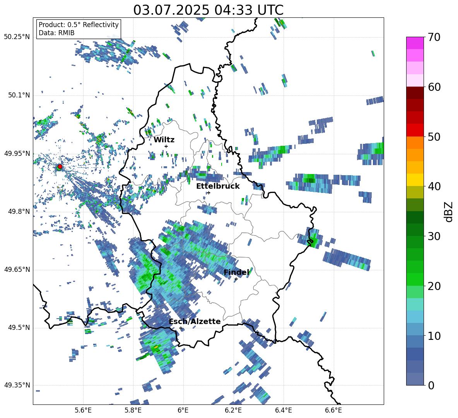Image resolution: width=458 pixels, height=418 pixels.
Task: Click the latitude label 49.5°N
Action: [x=19, y=328]
